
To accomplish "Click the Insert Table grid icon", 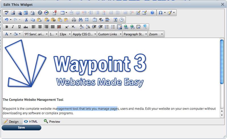I will click(62, 13).
